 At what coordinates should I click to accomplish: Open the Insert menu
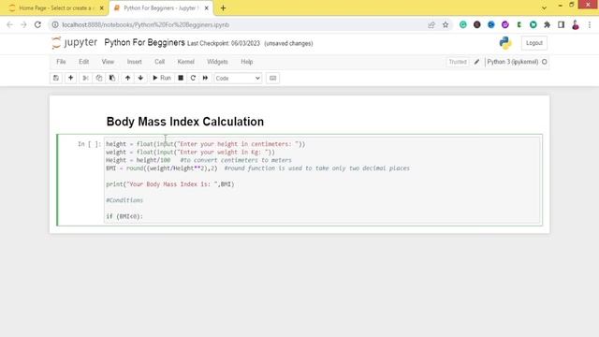(x=134, y=62)
